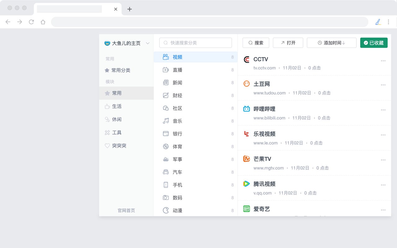
Task: Click the 动漫 pacman icon
Action: point(166,210)
